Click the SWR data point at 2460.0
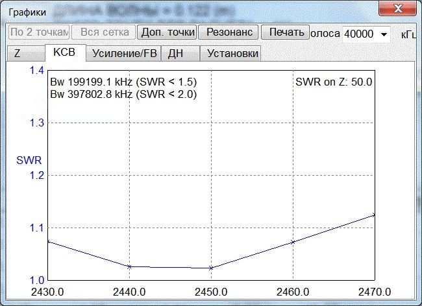The height and width of the screenshot is (306, 422). 293,242
